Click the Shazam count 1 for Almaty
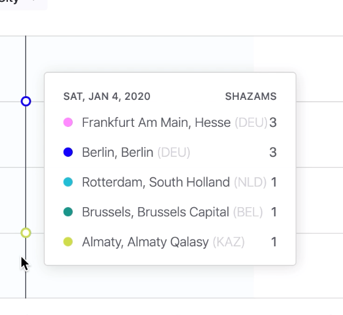This screenshot has width=343, height=315. pyautogui.click(x=274, y=242)
